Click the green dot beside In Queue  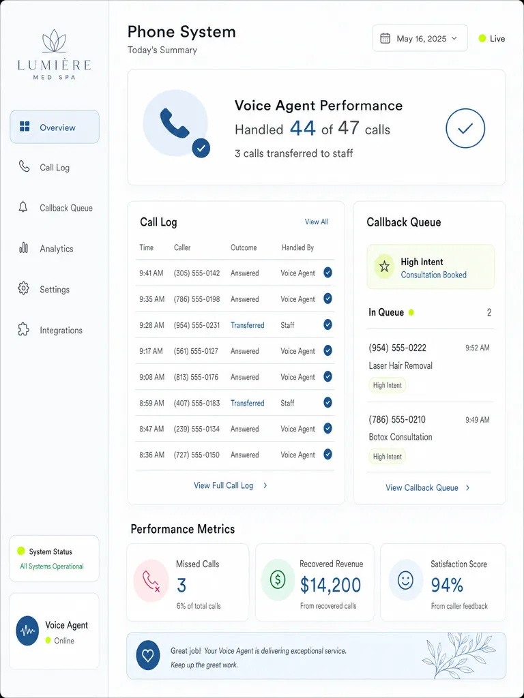(411, 312)
